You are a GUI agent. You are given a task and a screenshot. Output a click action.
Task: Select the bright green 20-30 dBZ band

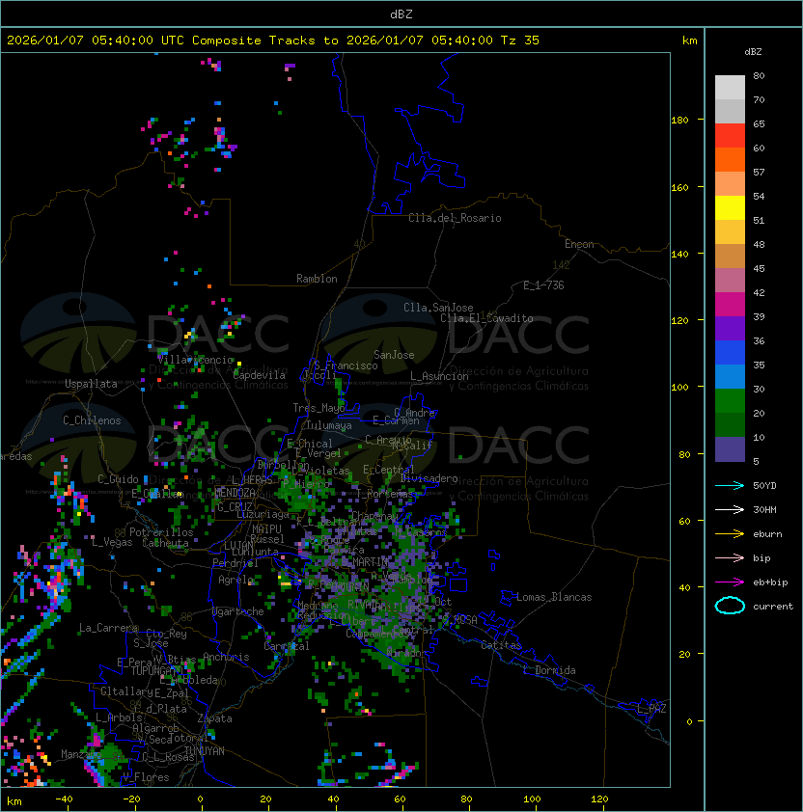tap(730, 401)
